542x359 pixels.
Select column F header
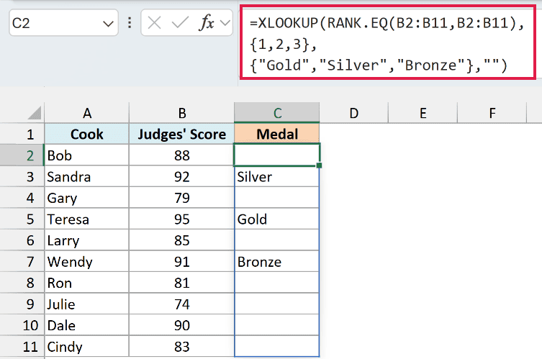click(x=492, y=113)
